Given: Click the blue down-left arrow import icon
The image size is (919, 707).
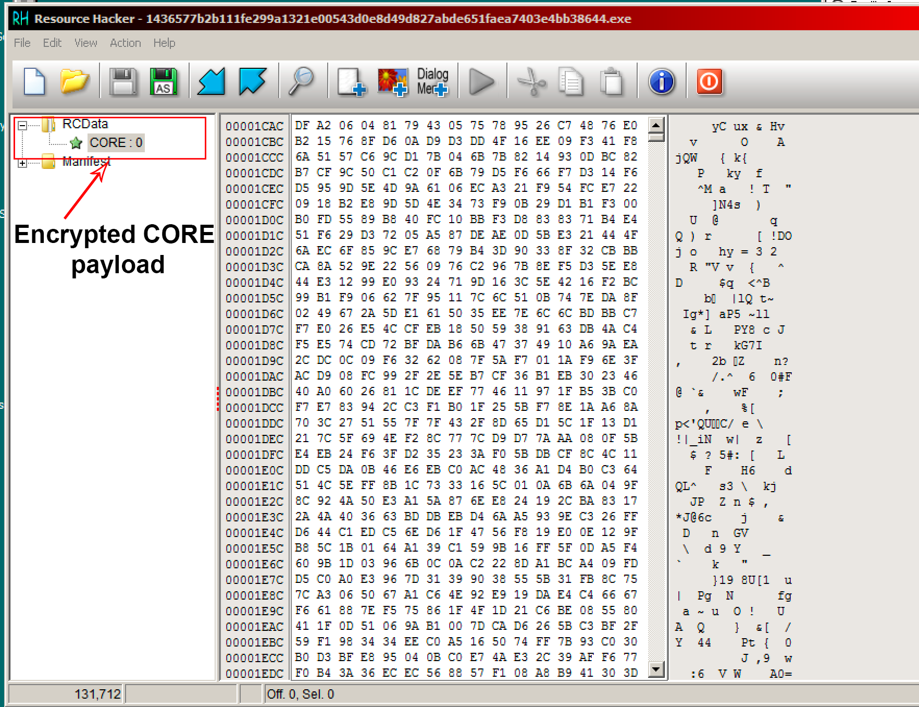Looking at the screenshot, I should tap(212, 81).
